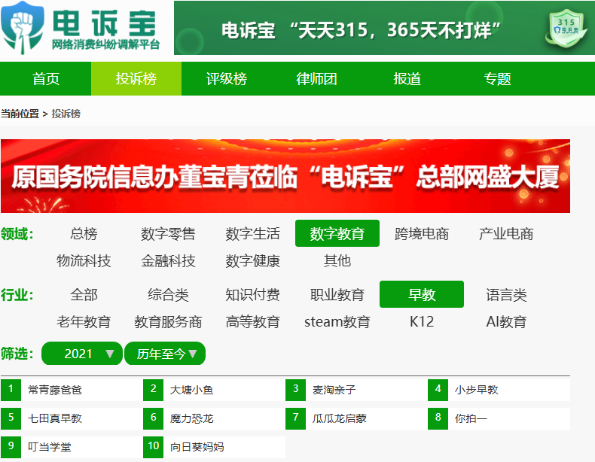The width and height of the screenshot is (595, 462).
Task: Choose the 知识付费 industry
Action: coord(253,294)
